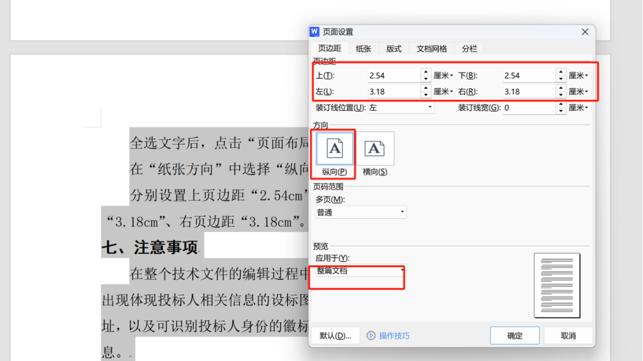Increase the left margin with up arrow
The width and height of the screenshot is (643, 361).
point(426,88)
